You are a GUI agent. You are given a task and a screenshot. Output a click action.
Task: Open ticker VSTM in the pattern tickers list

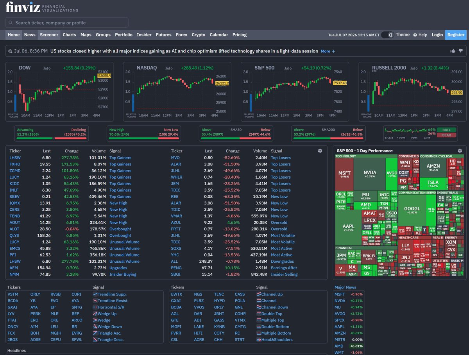click(x=13, y=294)
